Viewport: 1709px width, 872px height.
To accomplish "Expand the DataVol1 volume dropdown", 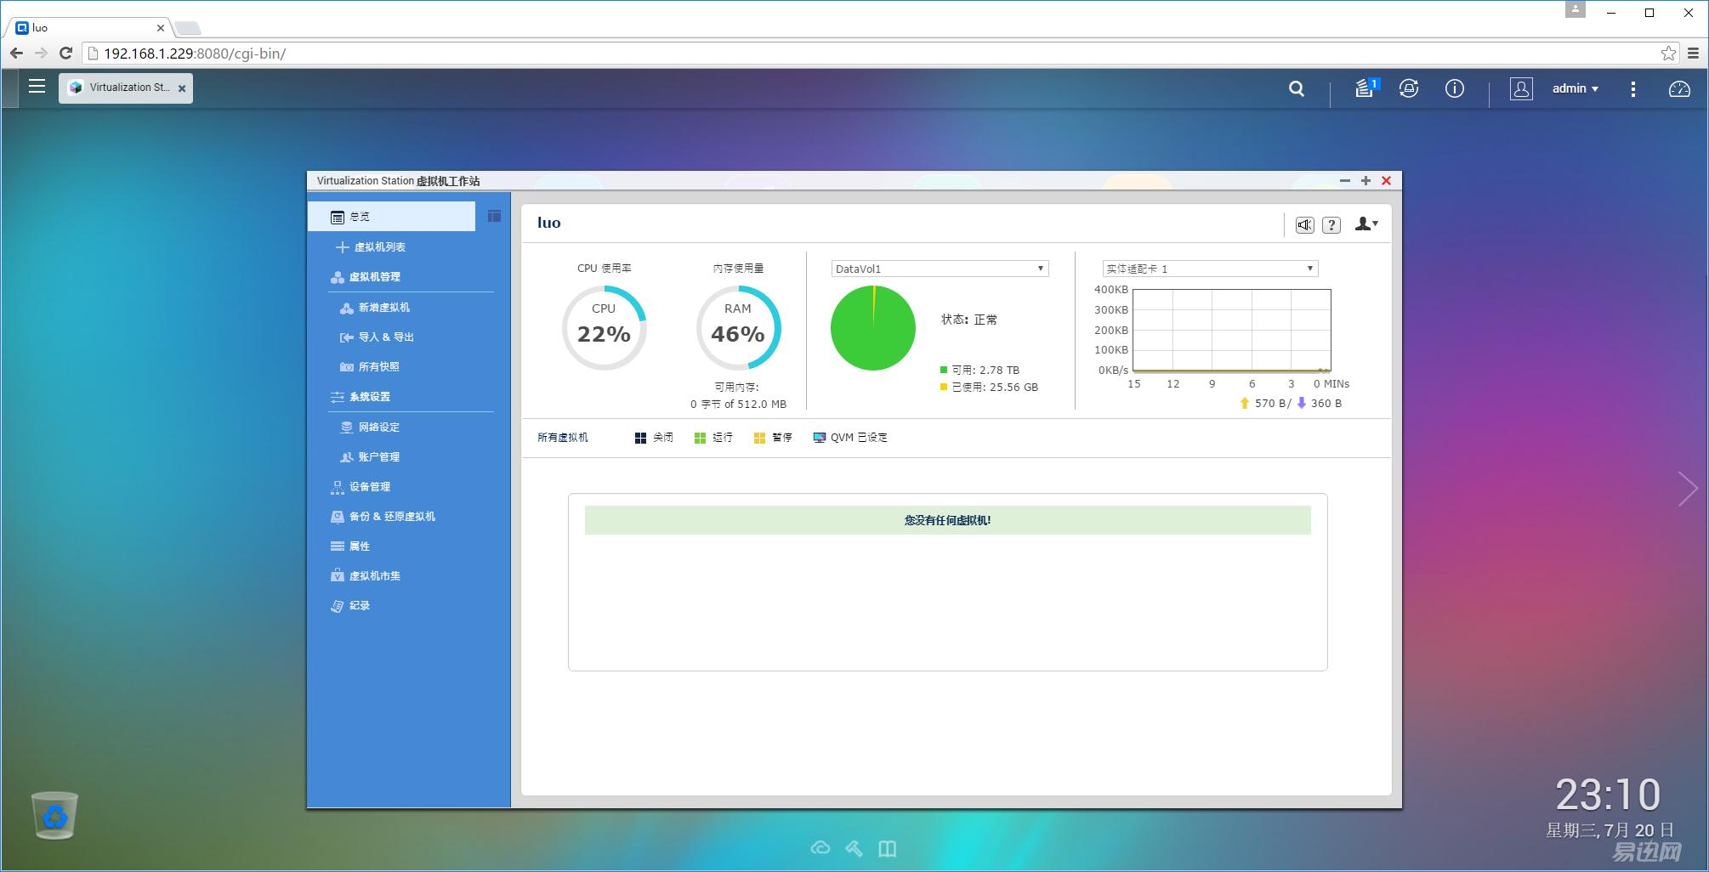I will (940, 269).
